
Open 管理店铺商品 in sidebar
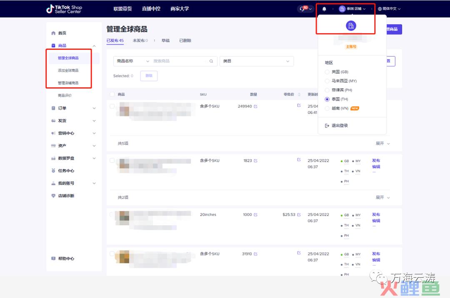pyautogui.click(x=68, y=83)
